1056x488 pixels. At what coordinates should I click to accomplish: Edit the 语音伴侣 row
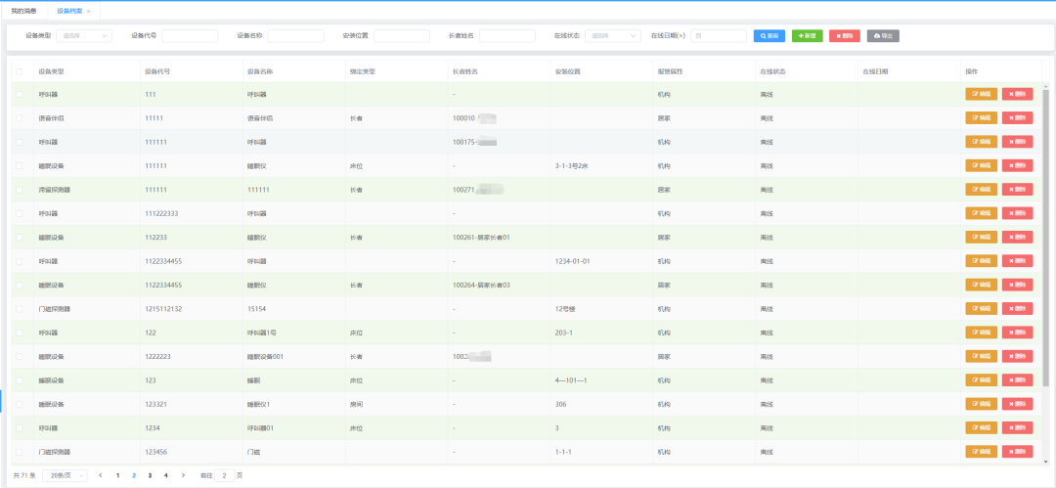click(x=982, y=118)
